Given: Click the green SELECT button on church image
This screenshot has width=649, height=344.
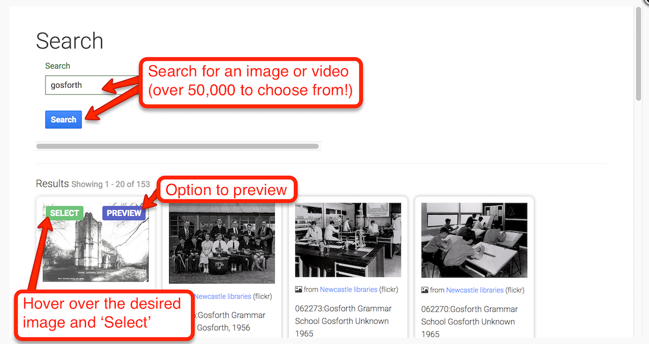Looking at the screenshot, I should [x=64, y=213].
